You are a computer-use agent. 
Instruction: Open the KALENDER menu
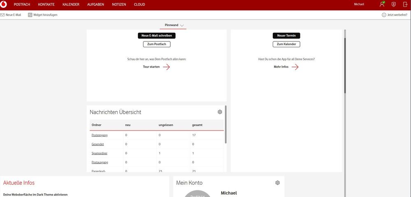click(x=71, y=5)
